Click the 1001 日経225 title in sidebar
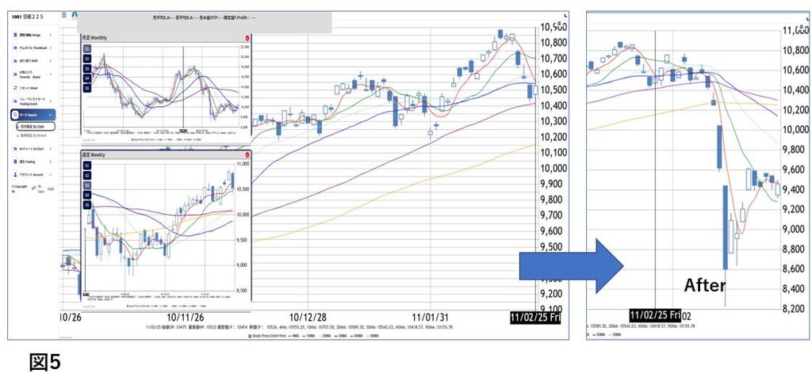The width and height of the screenshot is (812, 377). pyautogui.click(x=28, y=17)
